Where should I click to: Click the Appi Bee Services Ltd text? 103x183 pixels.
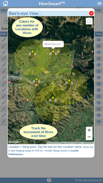pos(88,180)
